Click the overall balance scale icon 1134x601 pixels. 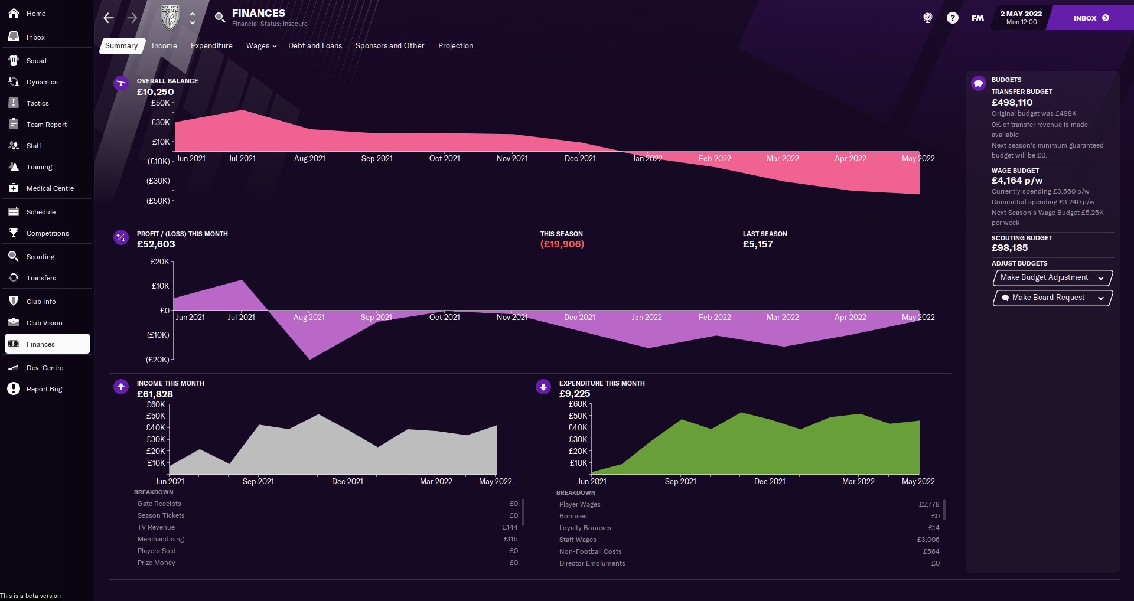coord(121,83)
